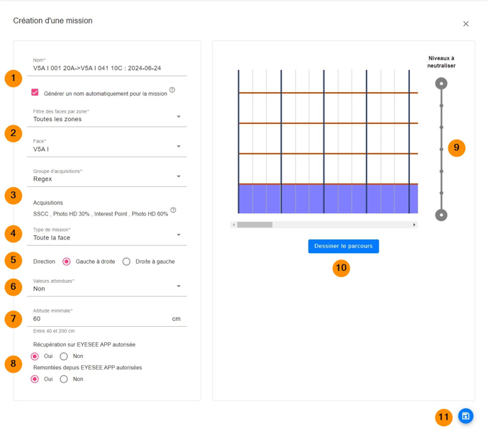Click the horizontal scrollbar thumb under rack
The width and height of the screenshot is (488, 438).
pyautogui.click(x=255, y=225)
